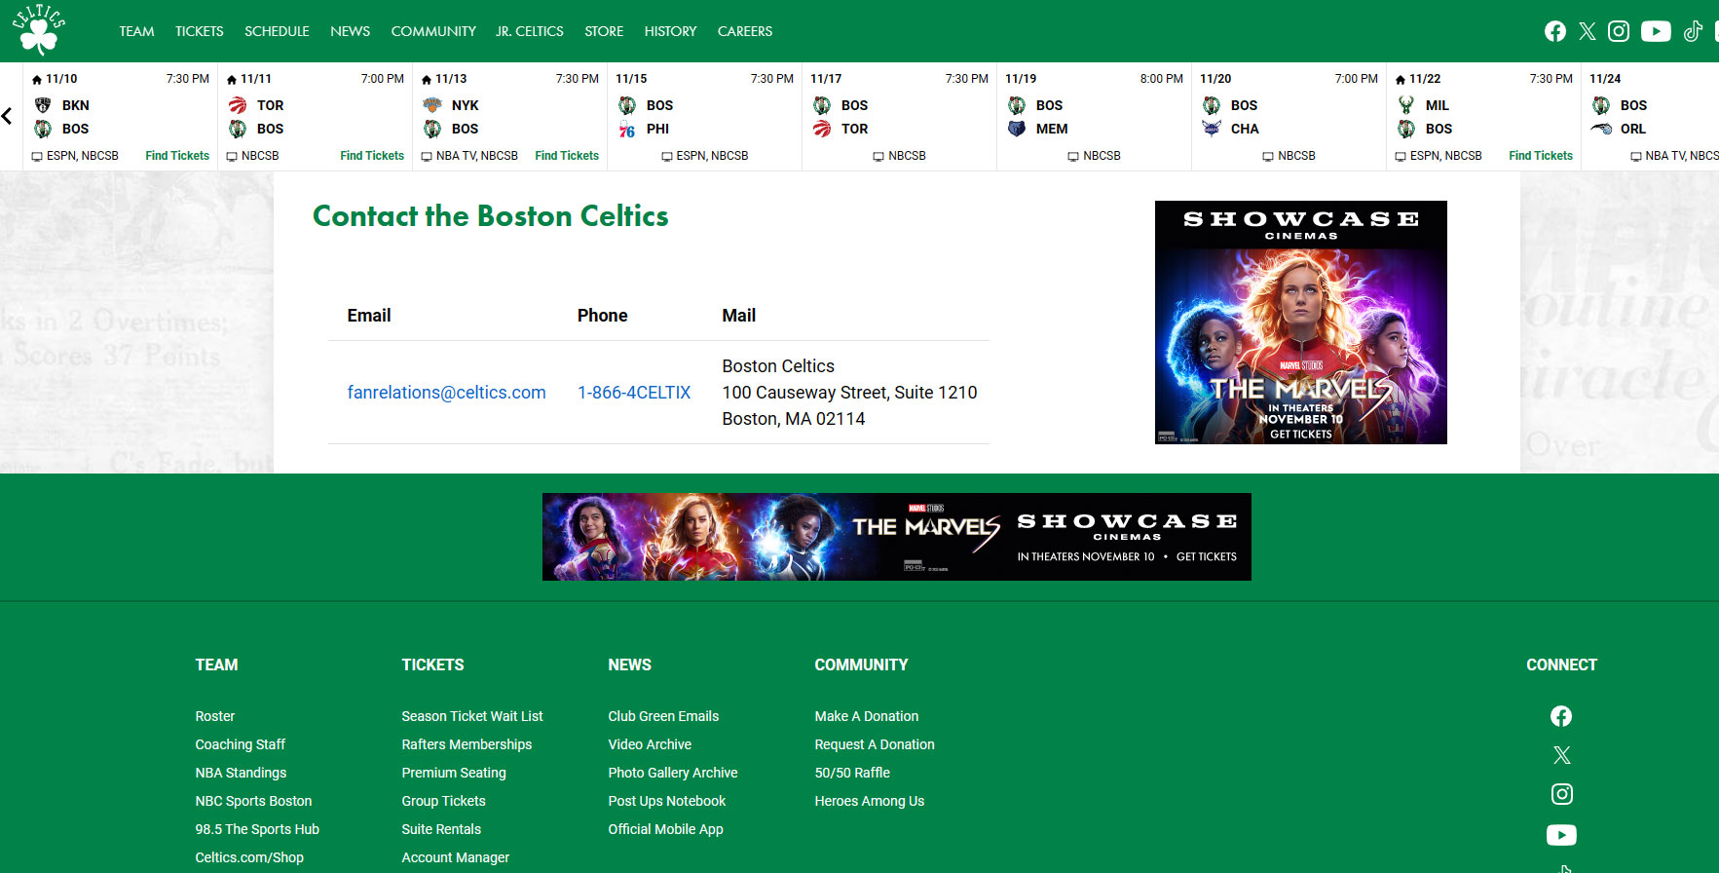The image size is (1719, 873).
Task: Open the 50/50 Raffle footer link
Action: click(852, 773)
